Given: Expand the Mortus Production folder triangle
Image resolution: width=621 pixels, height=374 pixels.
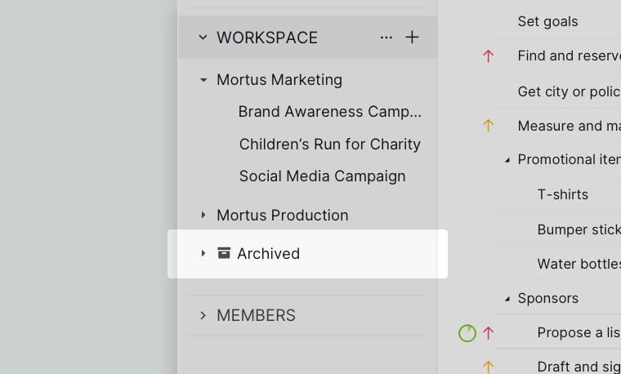Looking at the screenshot, I should point(203,215).
